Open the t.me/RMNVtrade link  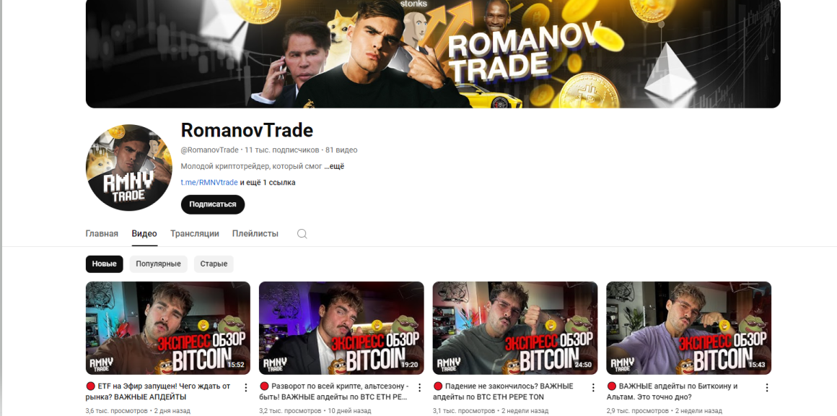click(x=209, y=183)
